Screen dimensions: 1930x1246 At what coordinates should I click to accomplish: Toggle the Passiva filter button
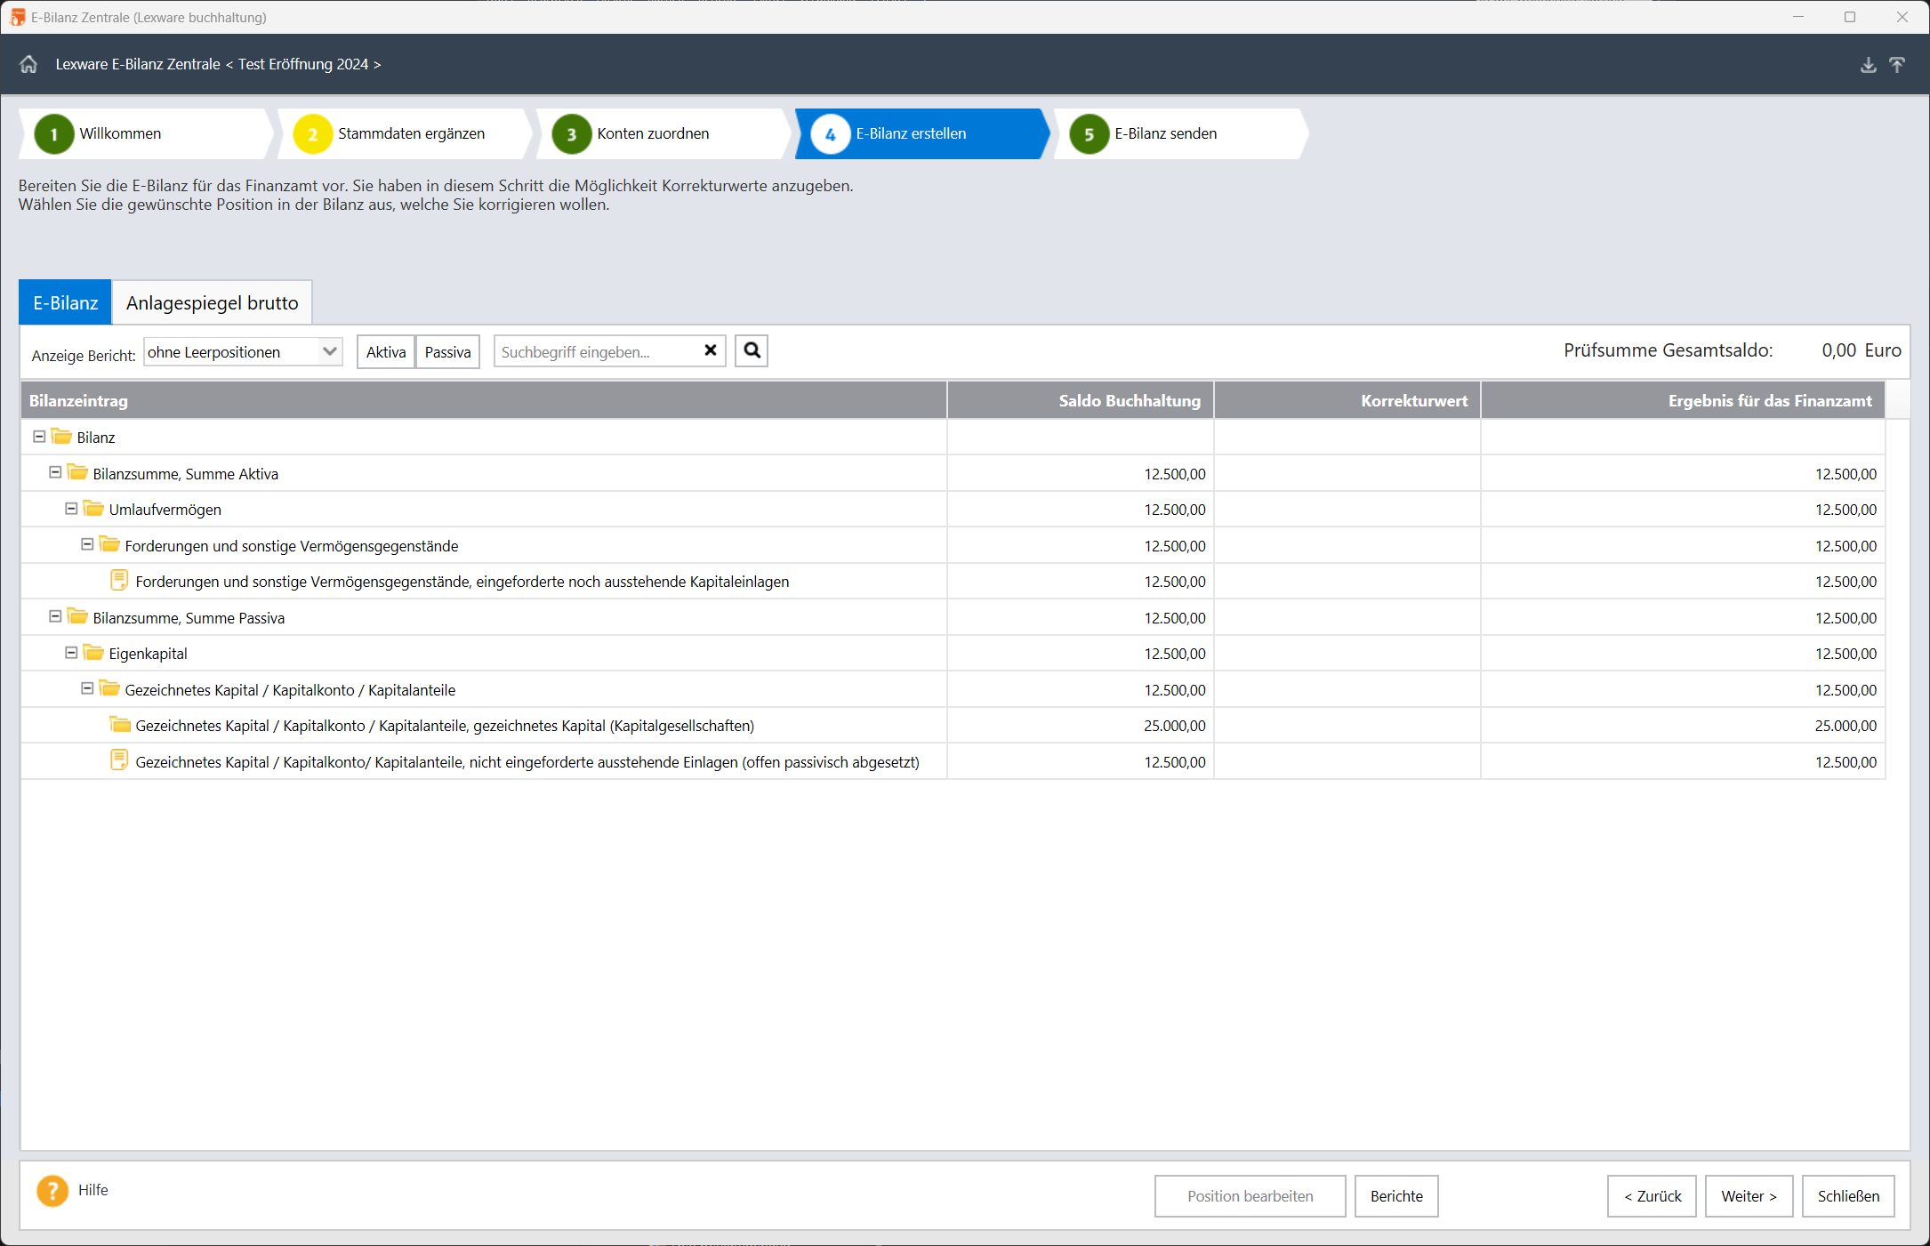(447, 352)
